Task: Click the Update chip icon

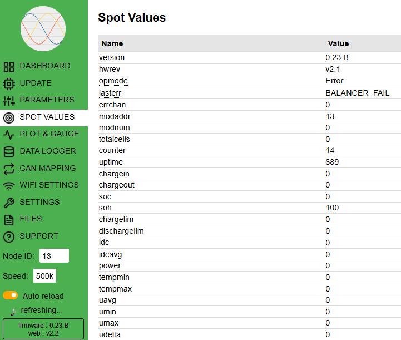Action: click(x=9, y=83)
